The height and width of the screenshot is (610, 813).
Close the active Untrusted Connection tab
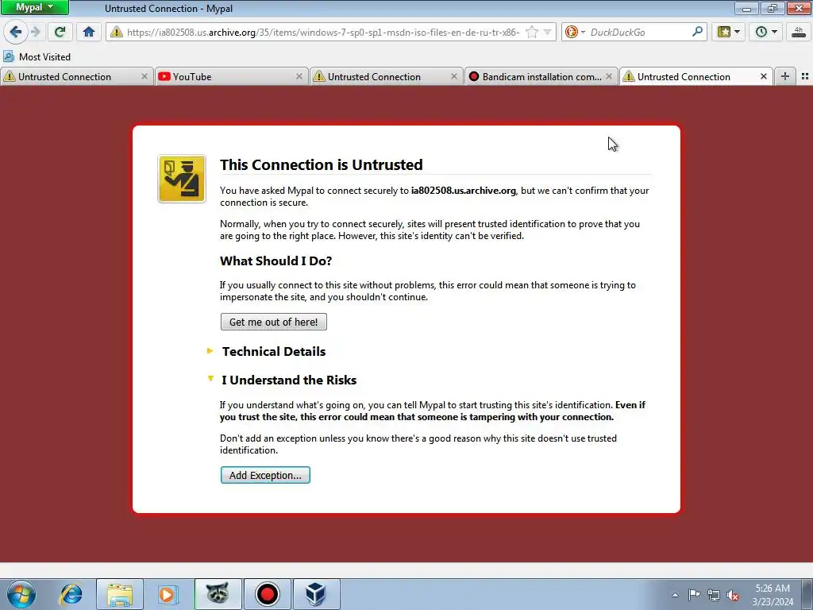763,76
